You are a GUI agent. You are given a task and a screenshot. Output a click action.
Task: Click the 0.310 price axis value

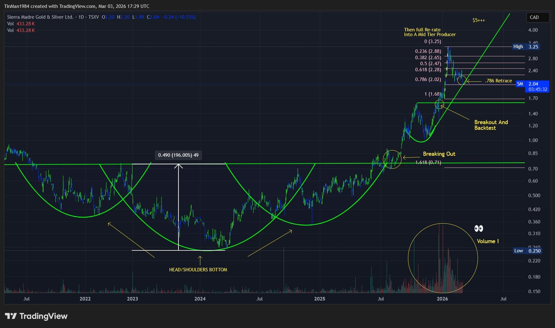[x=534, y=233]
